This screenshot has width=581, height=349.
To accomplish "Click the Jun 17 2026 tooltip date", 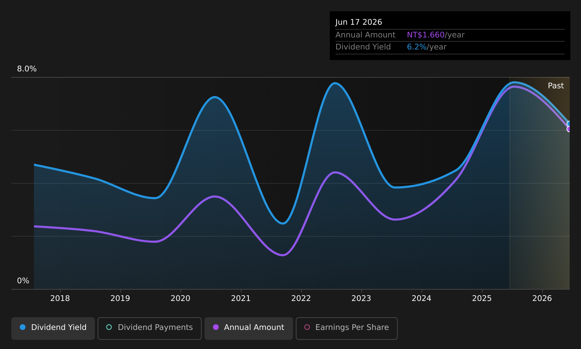I will tap(359, 22).
